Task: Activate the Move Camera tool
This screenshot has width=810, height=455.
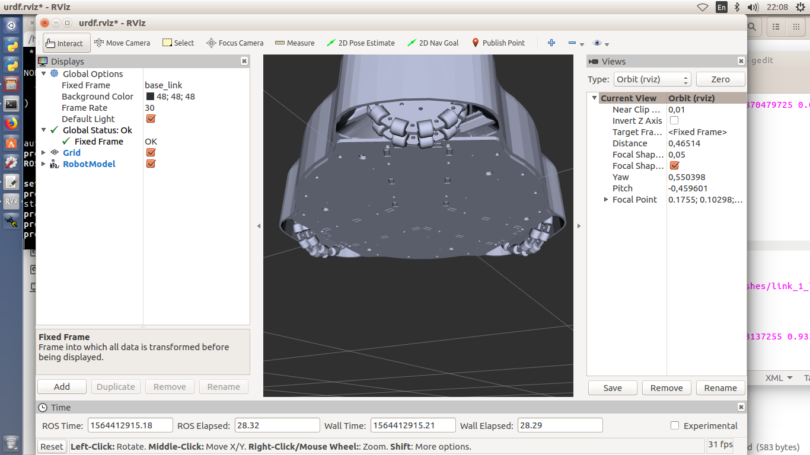Action: click(x=122, y=43)
